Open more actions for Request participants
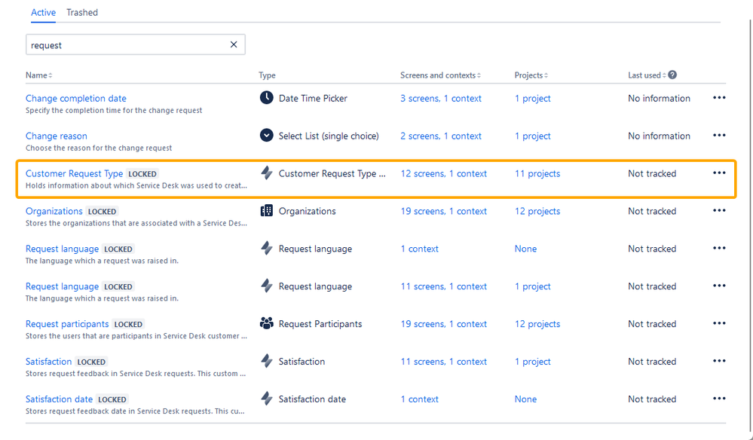Image resolution: width=753 pixels, height=440 pixels. (719, 323)
